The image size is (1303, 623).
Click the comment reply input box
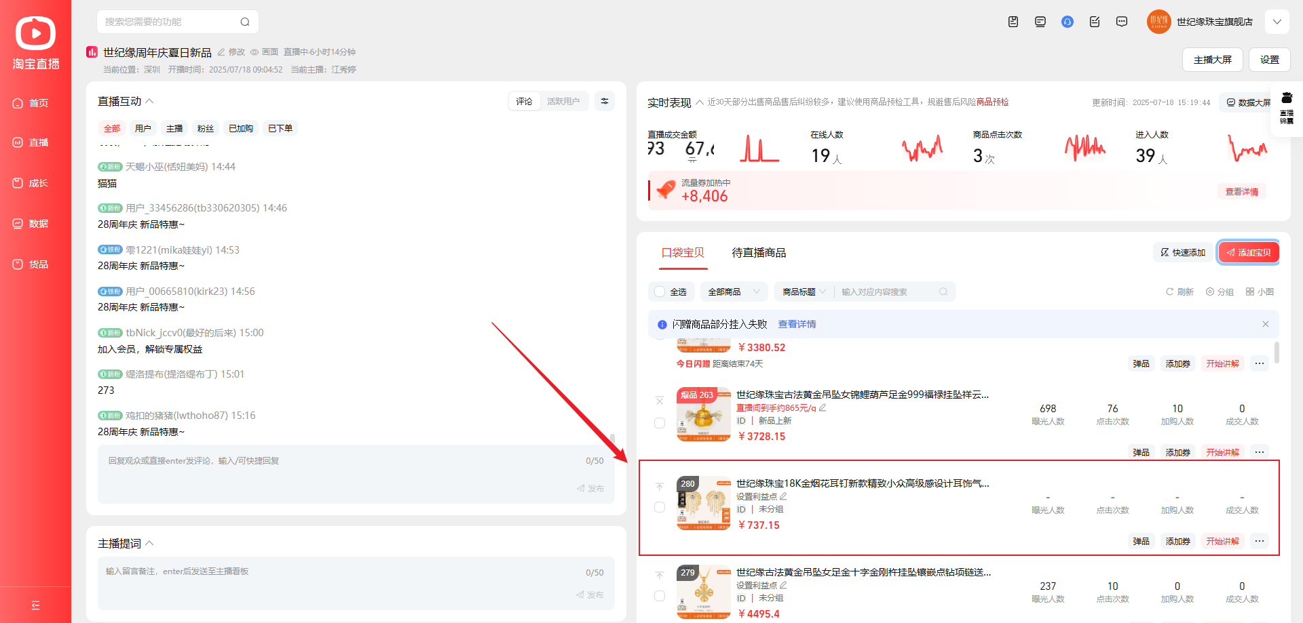pos(339,468)
